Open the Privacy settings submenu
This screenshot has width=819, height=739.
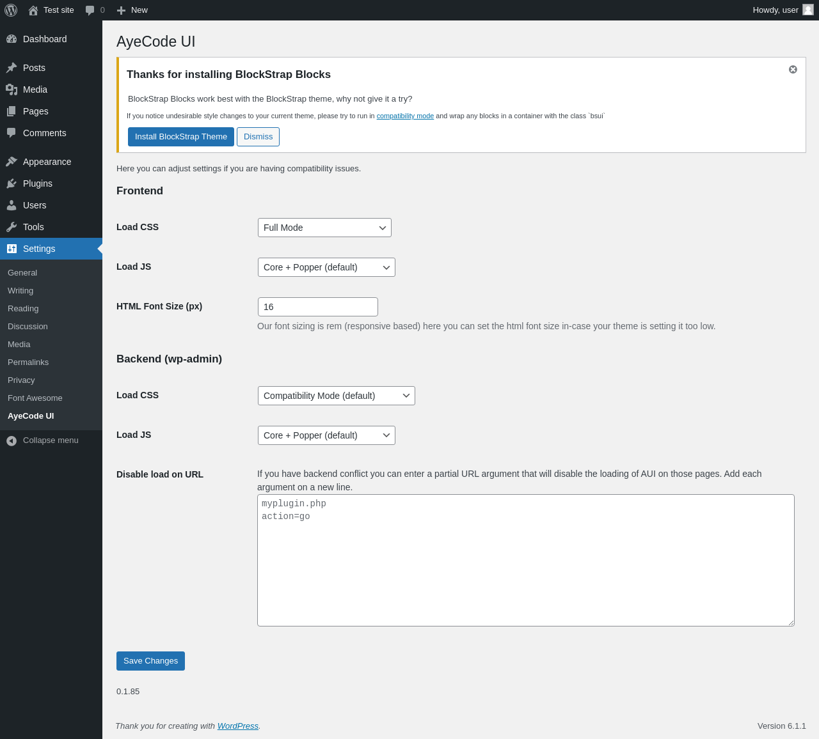[21, 380]
